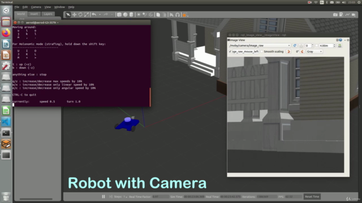Click the log data icon in Gazebo
This screenshot has width=362, height=203.
pos(341,15)
